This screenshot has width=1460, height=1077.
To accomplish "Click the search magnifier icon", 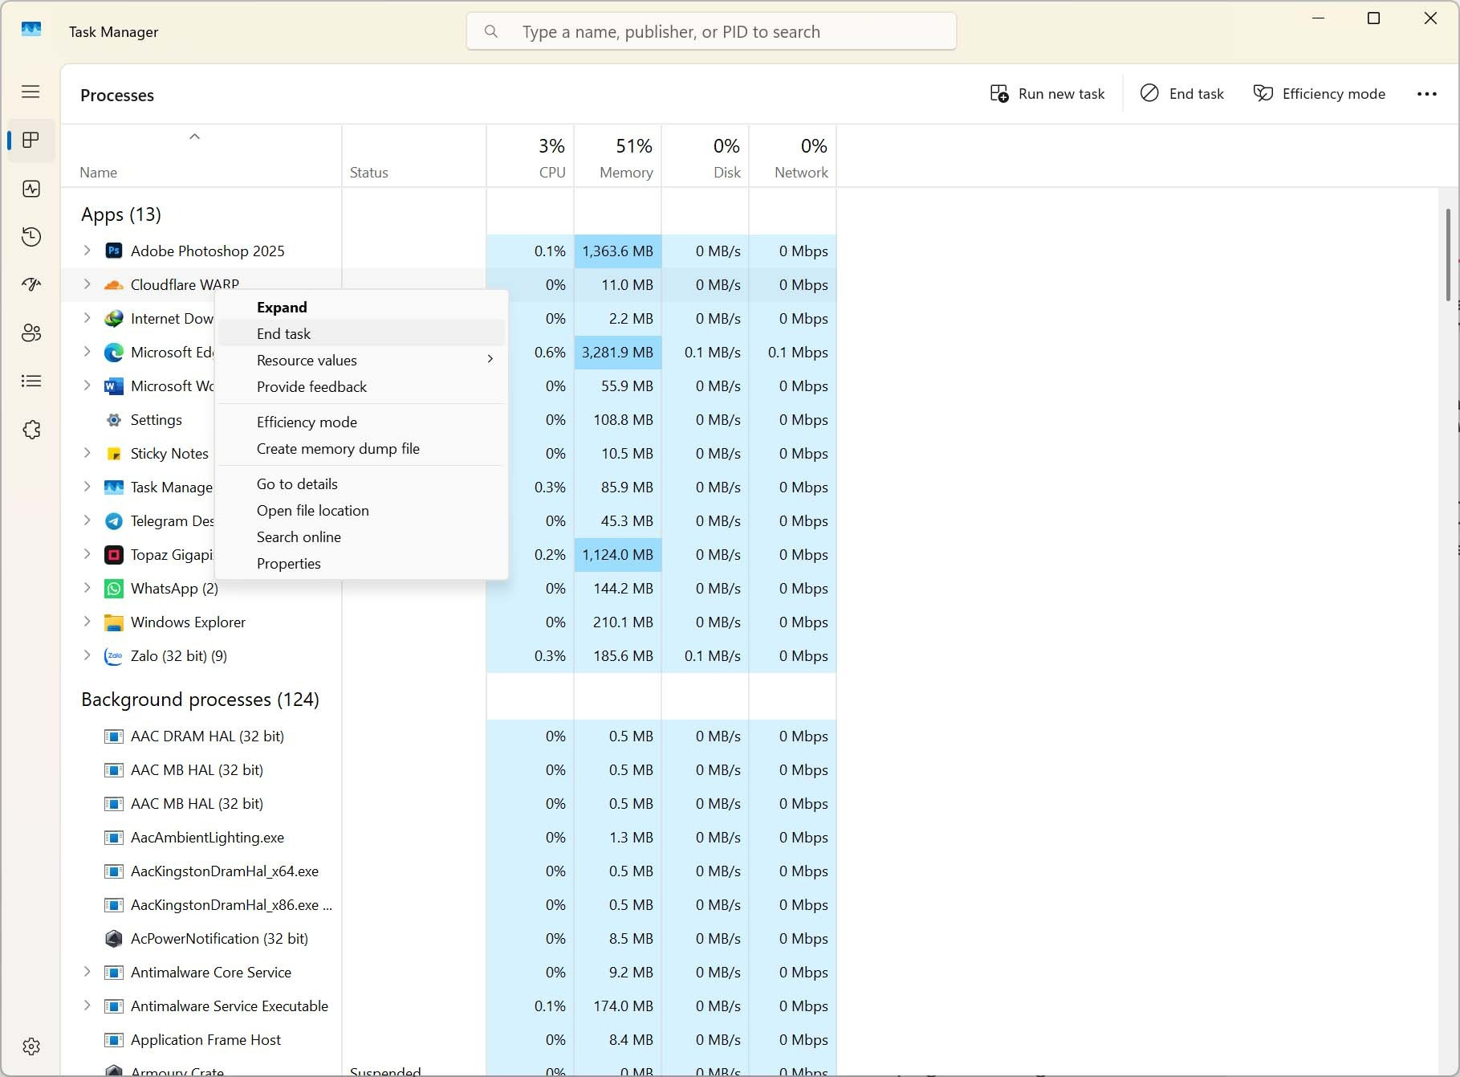I will pos(490,31).
